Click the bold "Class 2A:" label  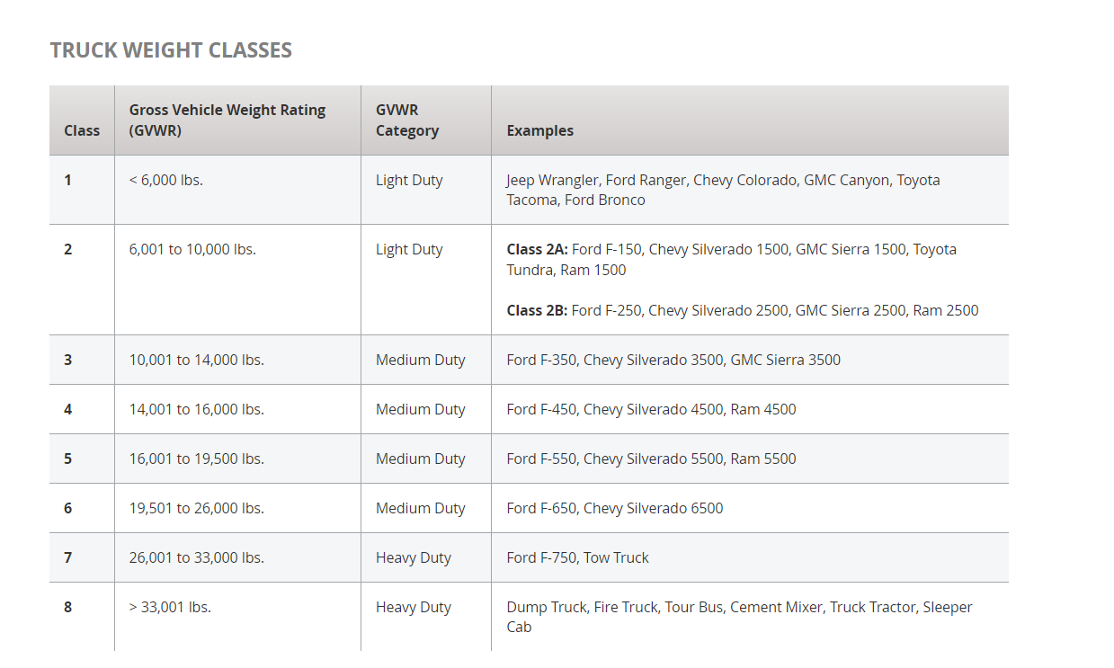pos(537,249)
